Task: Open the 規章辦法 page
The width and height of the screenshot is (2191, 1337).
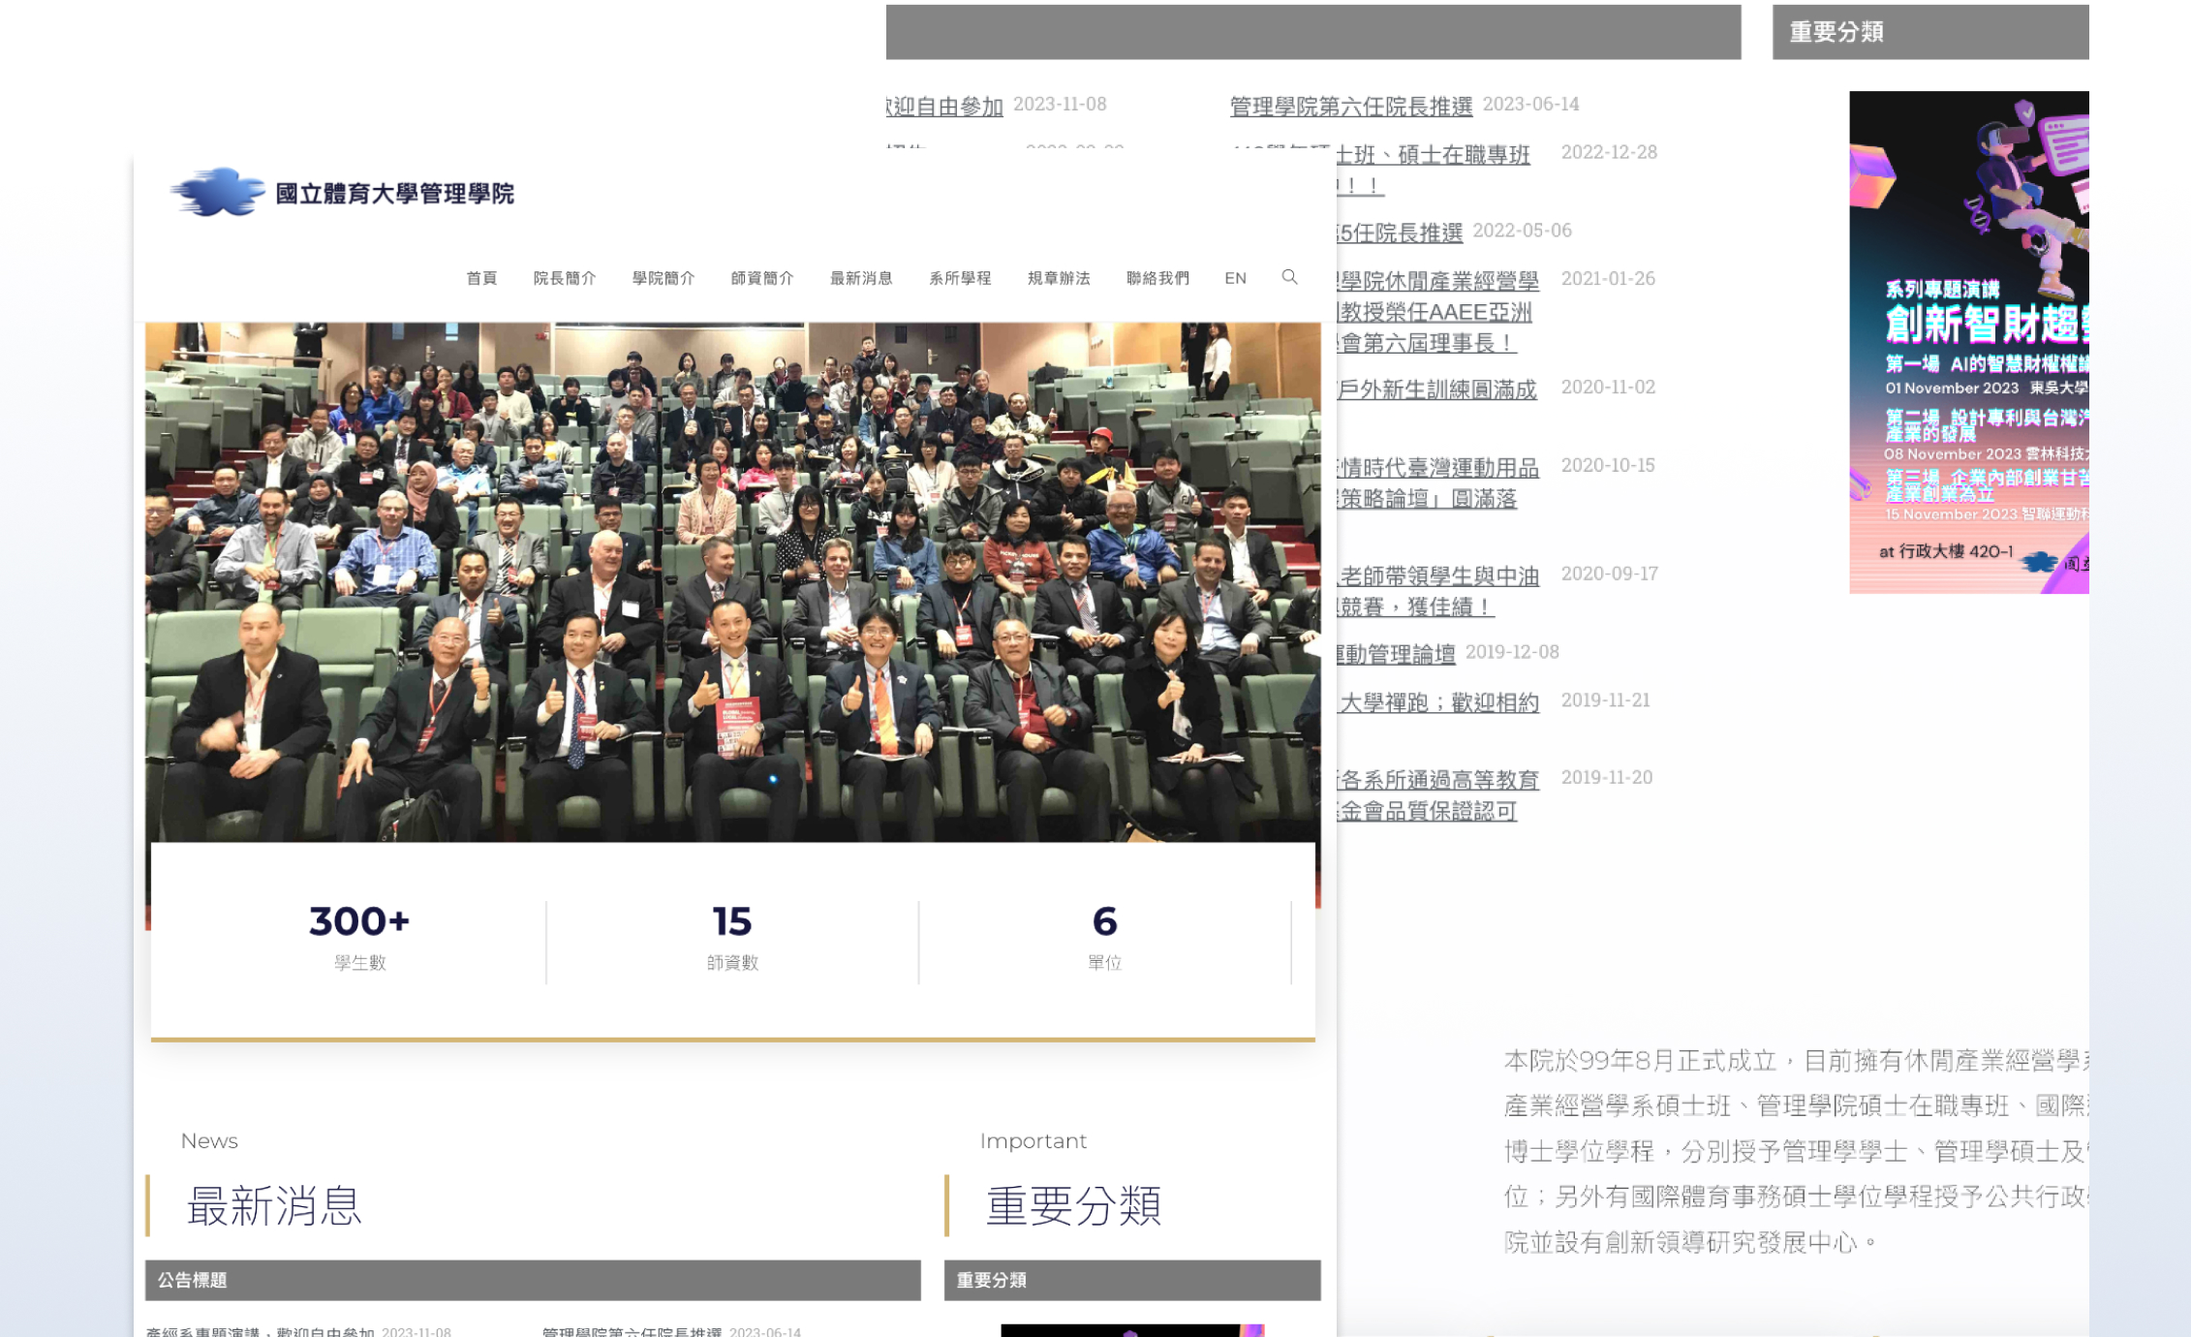Action: pyautogui.click(x=1059, y=278)
